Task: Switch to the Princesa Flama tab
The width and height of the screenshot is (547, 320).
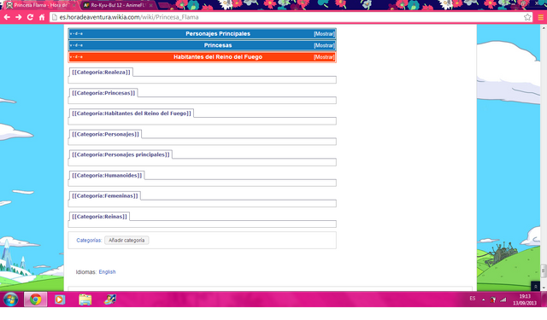Action: pyautogui.click(x=40, y=5)
